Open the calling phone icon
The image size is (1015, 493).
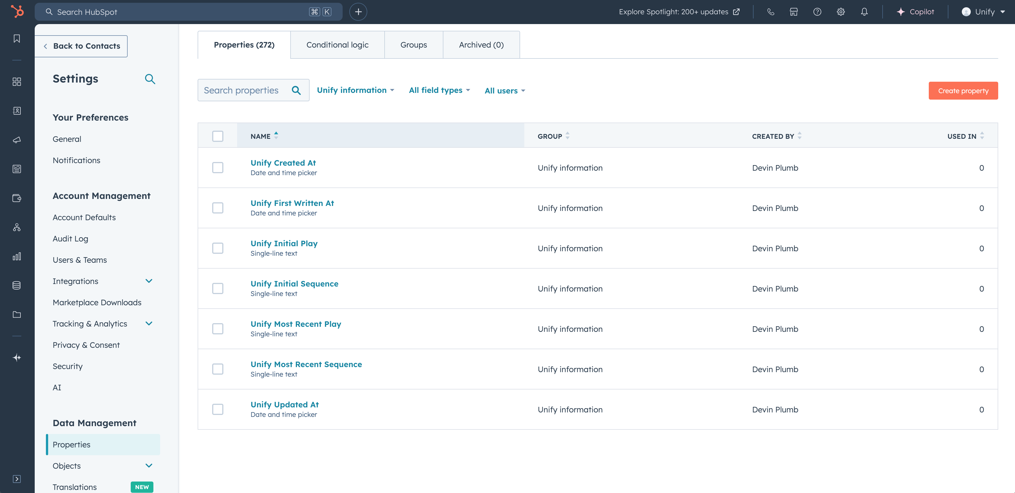click(770, 12)
